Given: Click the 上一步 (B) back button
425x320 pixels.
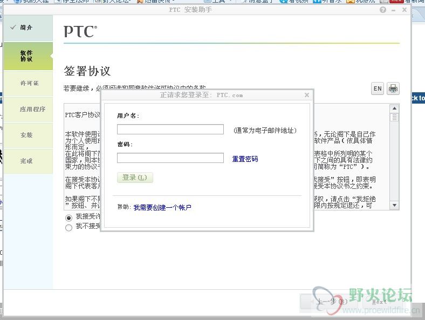Looking at the screenshot, I should coord(329,302).
